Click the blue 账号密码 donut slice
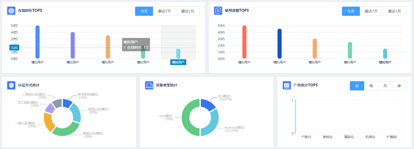Viewport: 414px width, 149px height. (67, 103)
